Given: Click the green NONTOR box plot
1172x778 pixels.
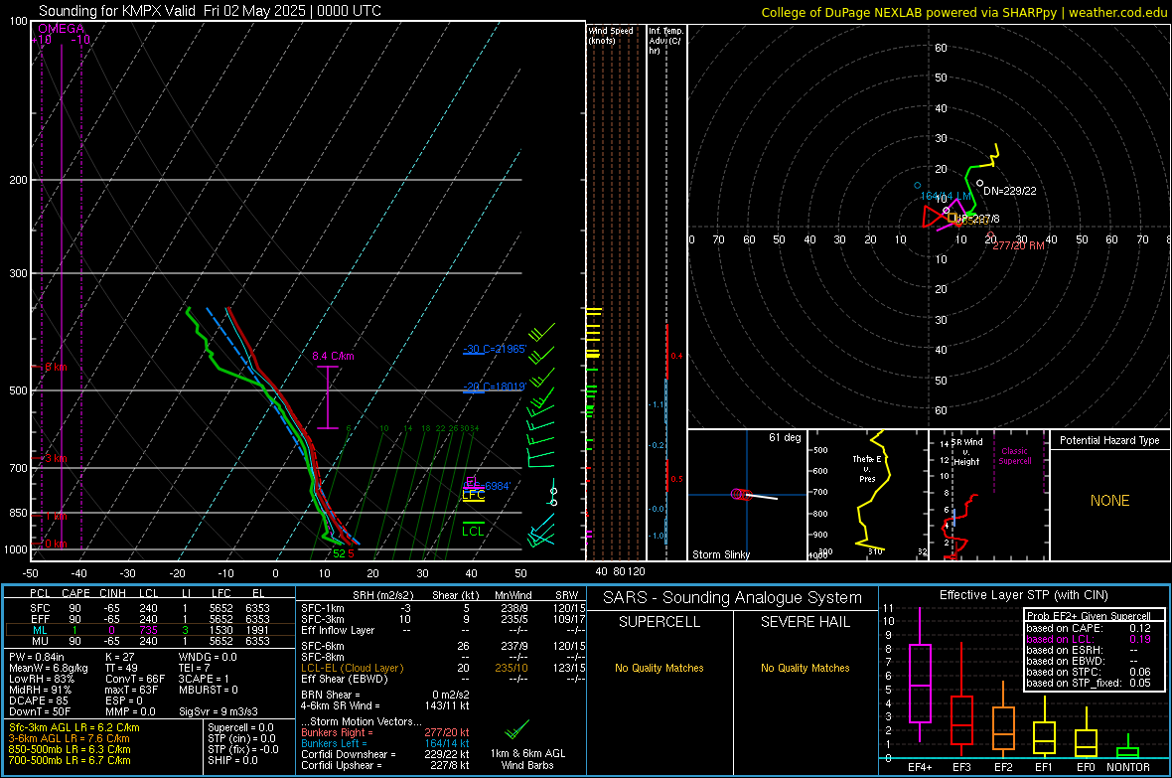Looking at the screenshot, I should tap(1127, 752).
